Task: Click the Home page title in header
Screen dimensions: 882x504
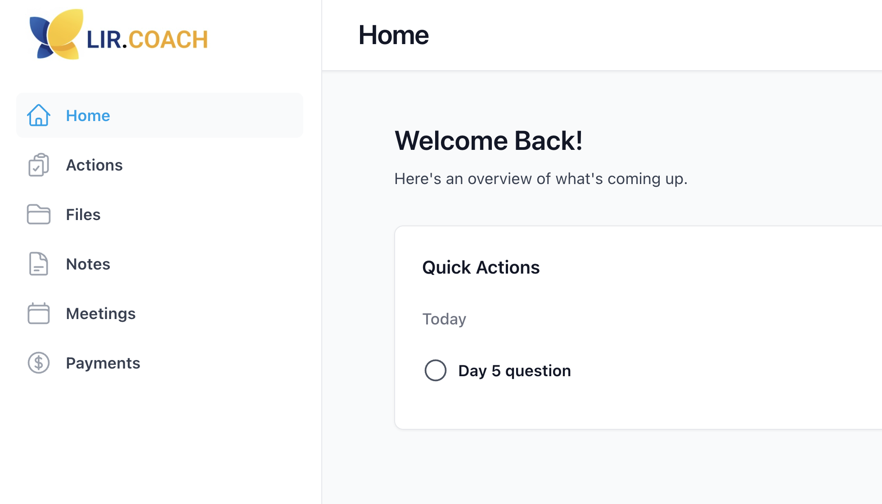Action: click(393, 35)
